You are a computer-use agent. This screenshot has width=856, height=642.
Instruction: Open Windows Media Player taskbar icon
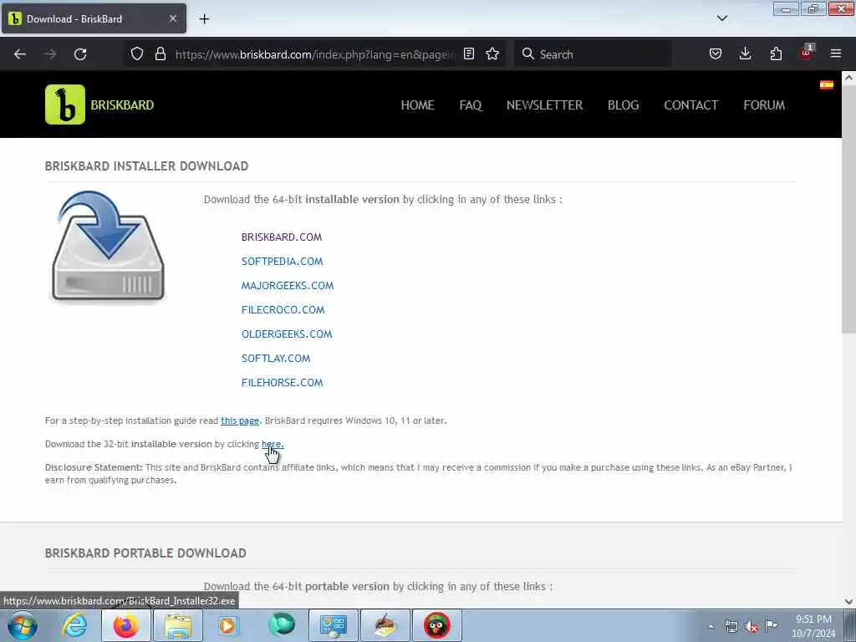pyautogui.click(x=229, y=625)
